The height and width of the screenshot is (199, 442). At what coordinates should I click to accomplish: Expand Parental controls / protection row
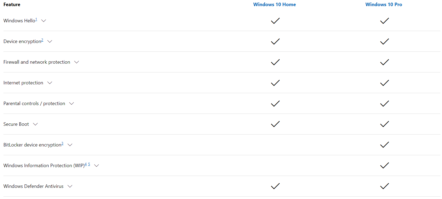(x=71, y=103)
